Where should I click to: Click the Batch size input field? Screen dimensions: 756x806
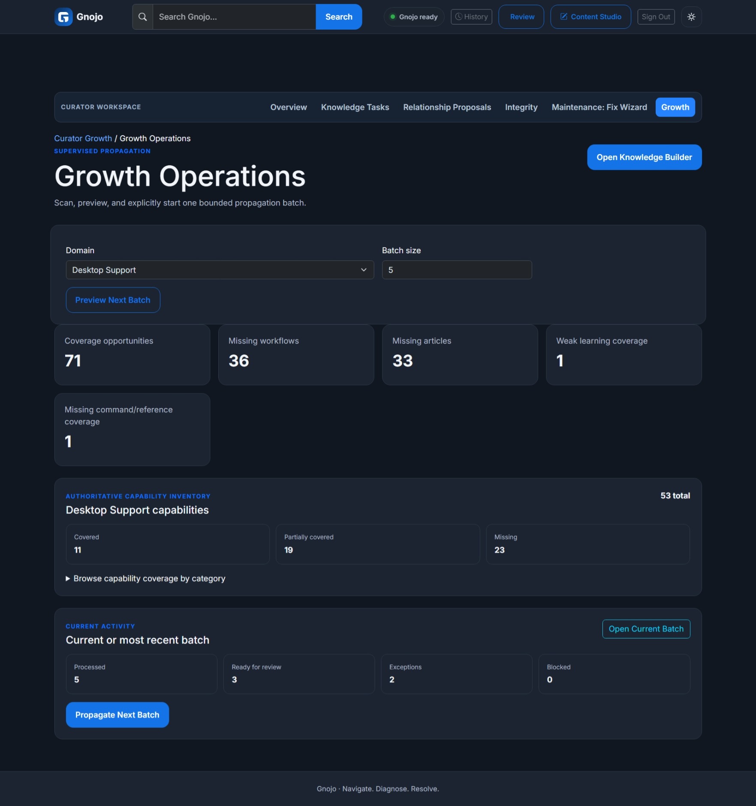pyautogui.click(x=457, y=270)
